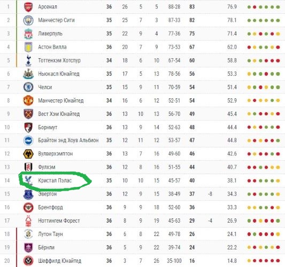Click the Брайтон энд Хоув Альбион link

[68, 140]
